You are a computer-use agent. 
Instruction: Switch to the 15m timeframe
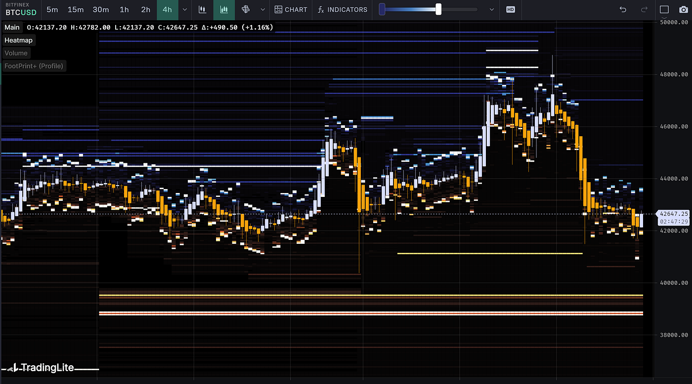click(x=76, y=9)
